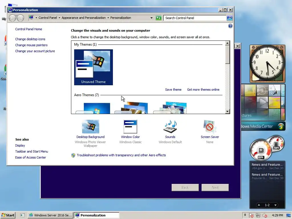Open Control Panel Home link
292x219 pixels.
[x=29, y=29]
